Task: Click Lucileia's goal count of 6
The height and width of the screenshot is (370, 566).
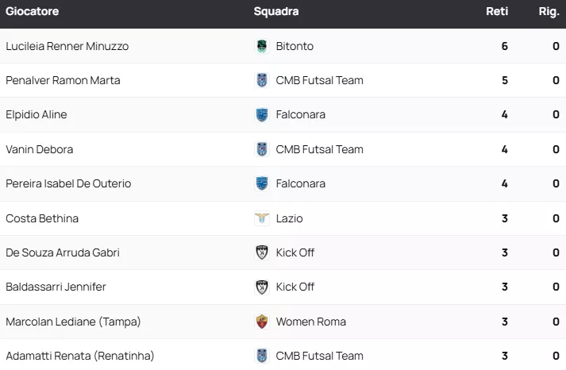Action: (x=504, y=46)
